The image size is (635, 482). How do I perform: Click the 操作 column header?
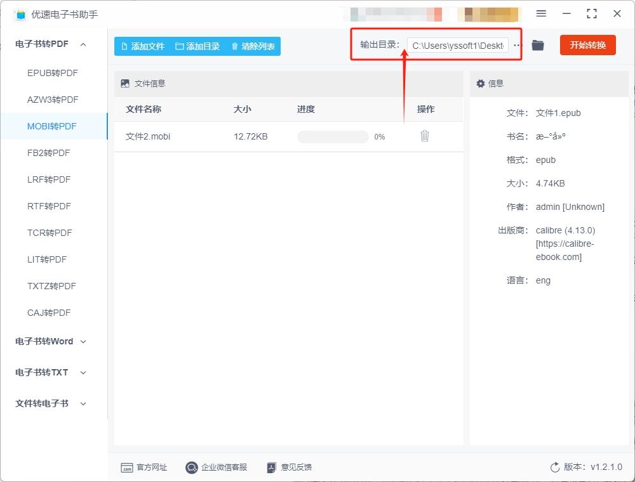coord(425,109)
